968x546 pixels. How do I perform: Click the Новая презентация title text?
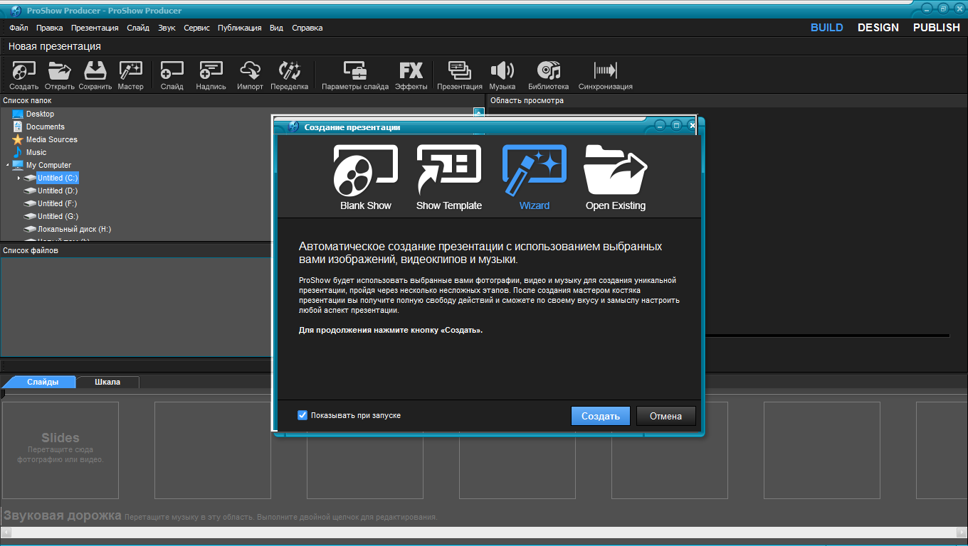tap(55, 46)
